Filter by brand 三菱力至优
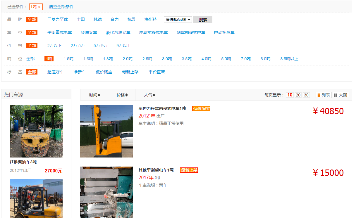The image size is (356, 218). [58, 19]
